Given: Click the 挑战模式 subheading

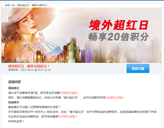Looking at the screenshot, I should (14, 102).
